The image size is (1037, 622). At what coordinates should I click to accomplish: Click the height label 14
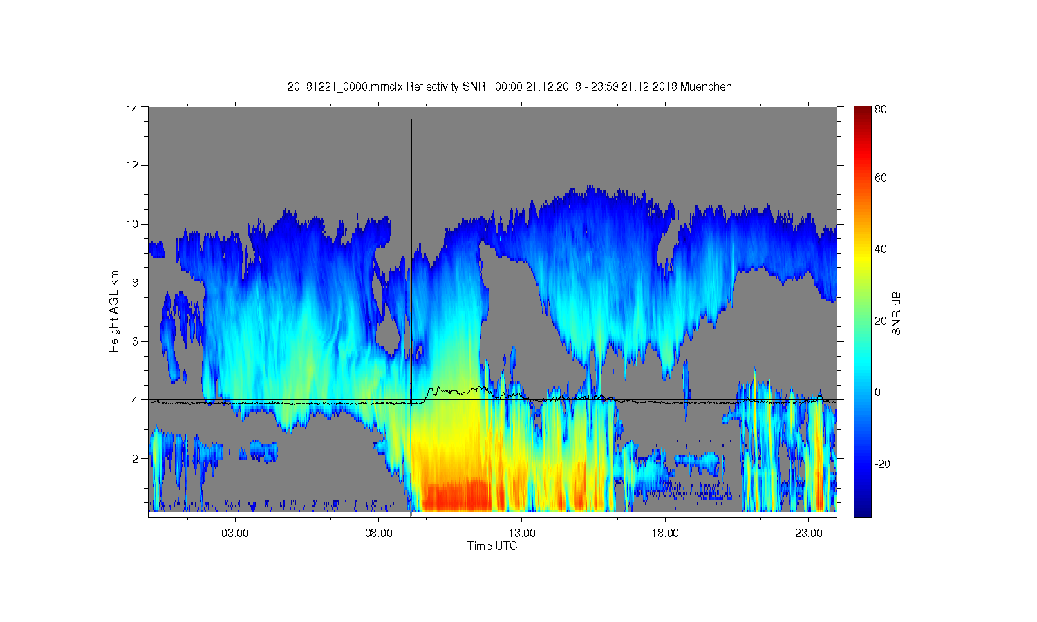[x=133, y=109]
